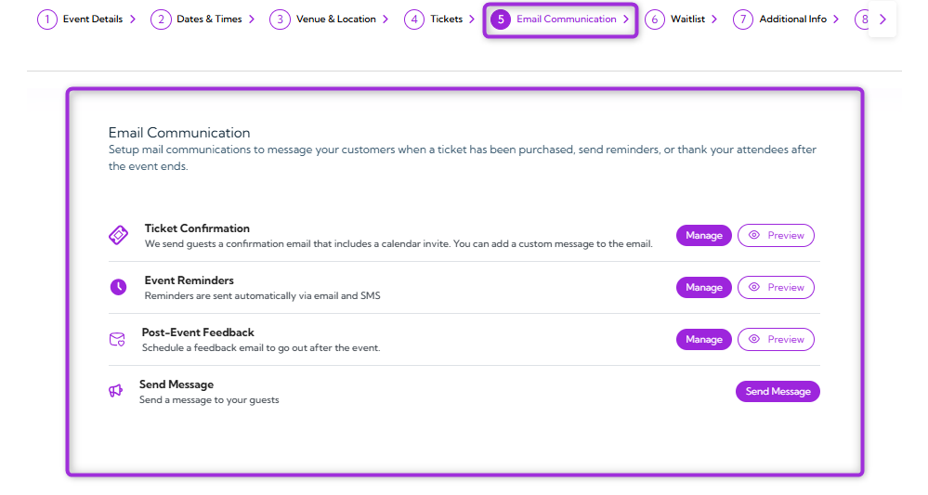The height and width of the screenshot is (495, 928).
Task: Click the Event Reminders heading
Action: tap(189, 280)
